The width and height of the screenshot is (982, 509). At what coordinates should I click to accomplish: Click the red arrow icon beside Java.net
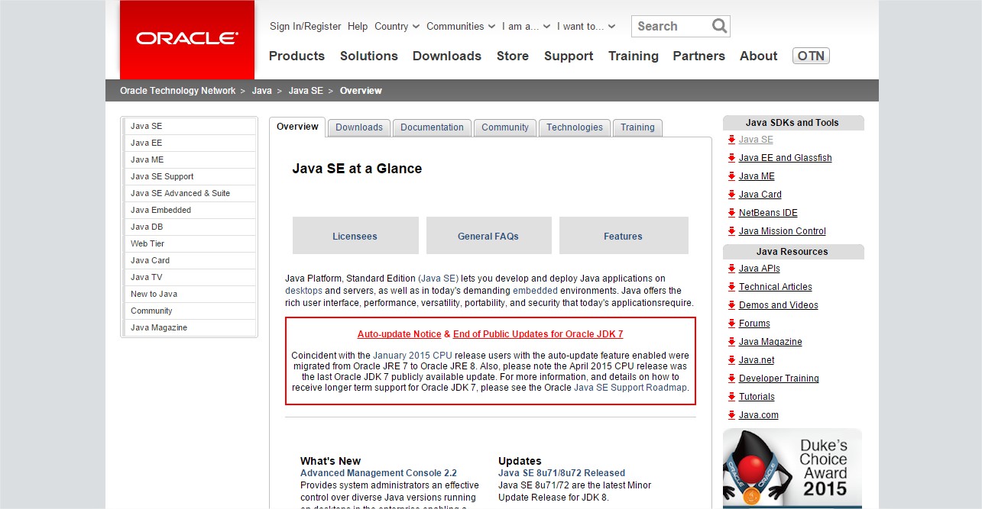point(731,360)
